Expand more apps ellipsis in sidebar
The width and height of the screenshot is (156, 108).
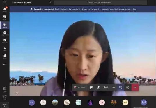[5, 64]
